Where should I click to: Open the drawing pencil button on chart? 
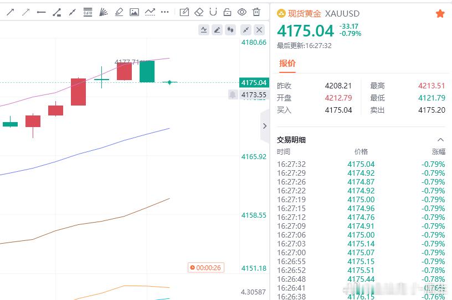point(217,30)
